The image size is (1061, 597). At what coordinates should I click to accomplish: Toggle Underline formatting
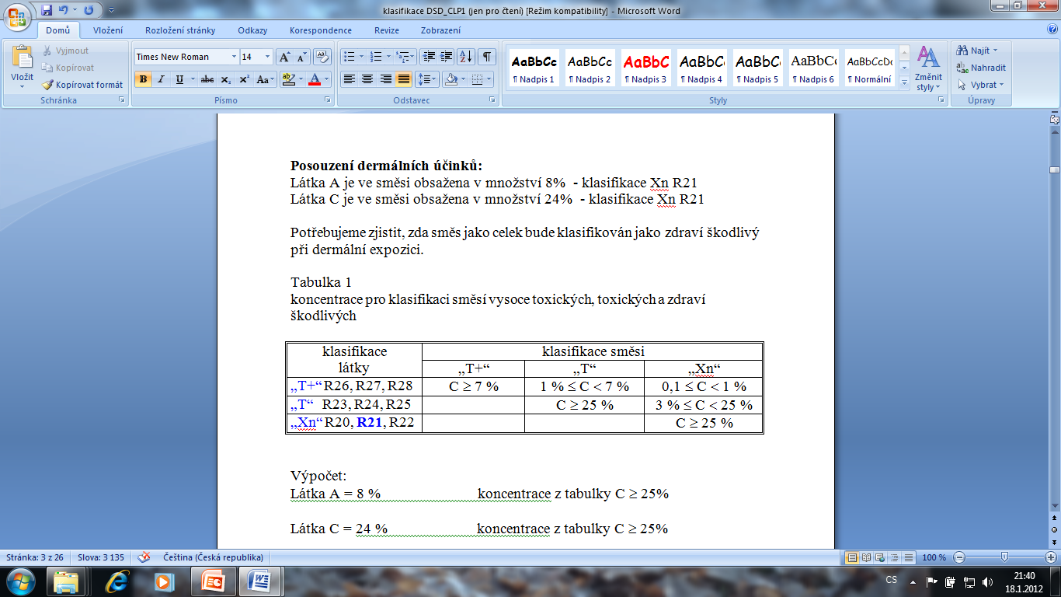point(180,79)
